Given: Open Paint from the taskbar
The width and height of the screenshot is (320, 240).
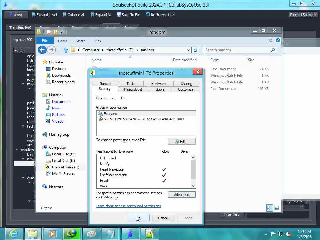Looking at the screenshot, I should 91,234.
